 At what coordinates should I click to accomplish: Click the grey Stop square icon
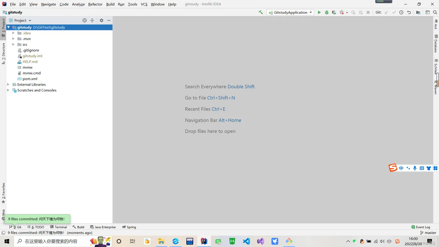click(368, 12)
